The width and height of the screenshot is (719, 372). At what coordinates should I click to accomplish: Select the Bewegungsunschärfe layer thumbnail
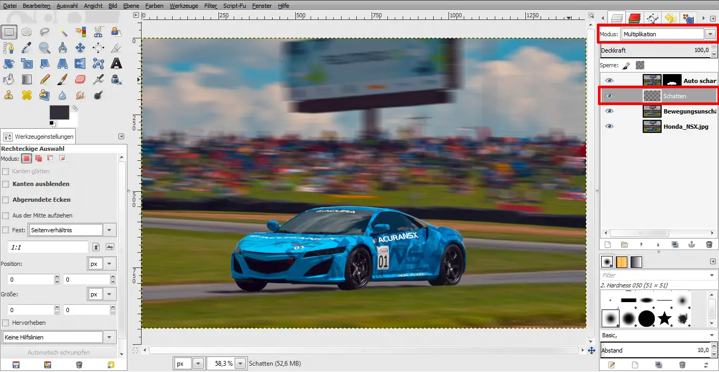(652, 111)
